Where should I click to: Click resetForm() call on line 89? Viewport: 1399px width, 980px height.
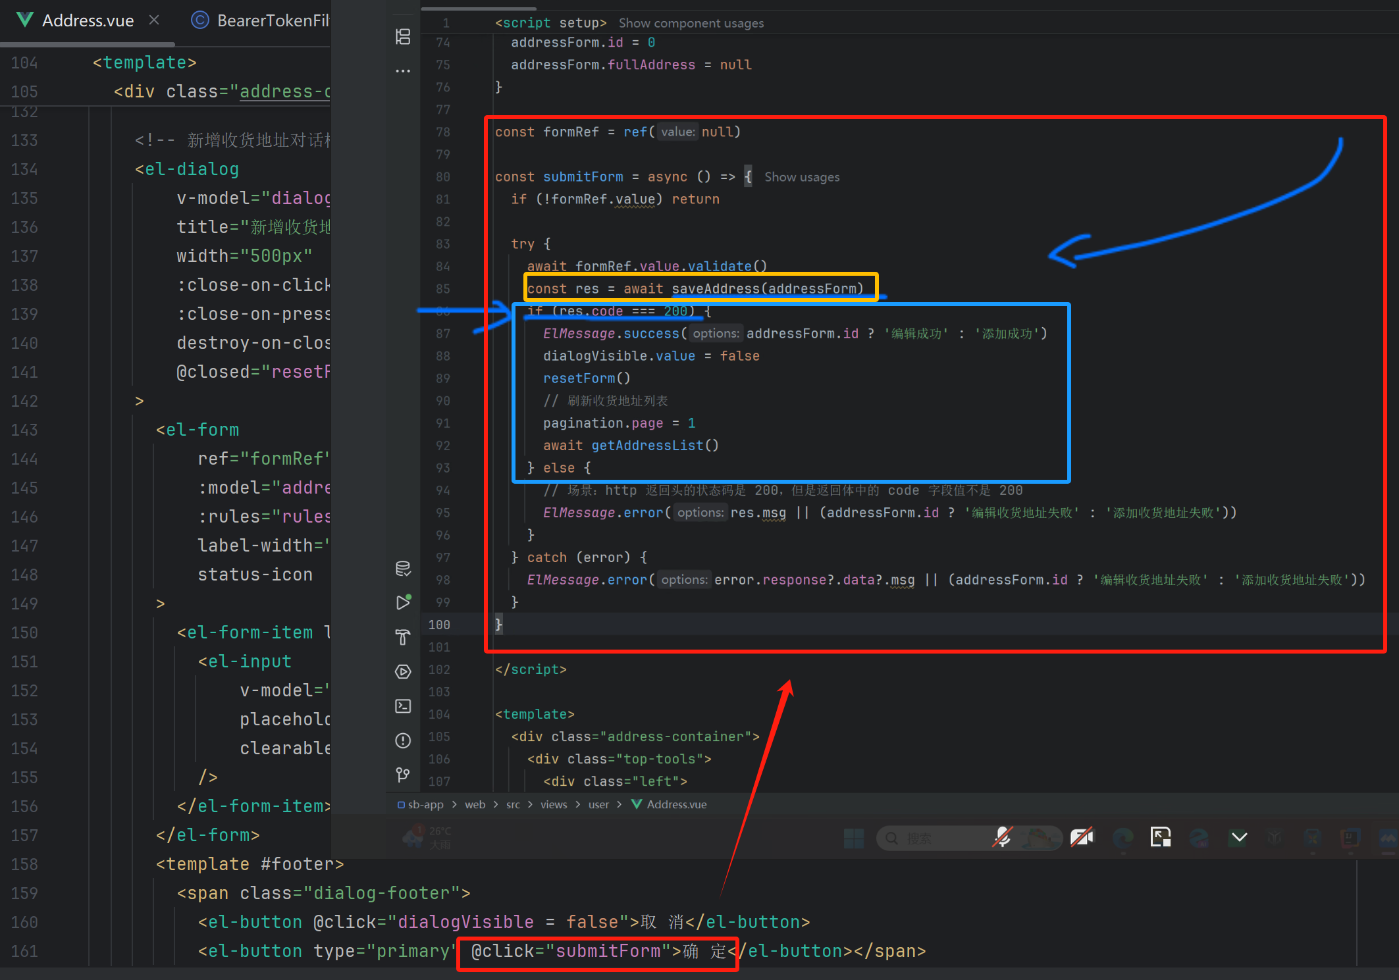(587, 378)
